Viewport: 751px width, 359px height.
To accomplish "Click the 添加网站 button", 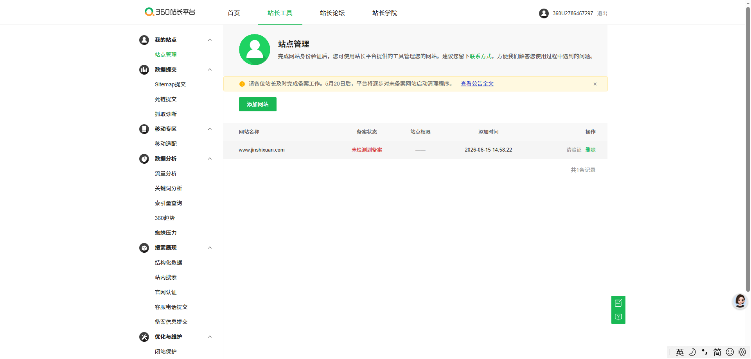I will pyautogui.click(x=257, y=104).
